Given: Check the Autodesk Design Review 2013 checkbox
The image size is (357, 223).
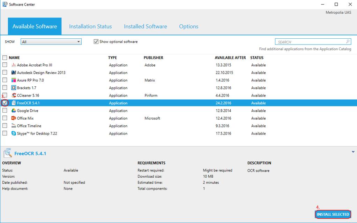Looking at the screenshot, I should pyautogui.click(x=5, y=72).
